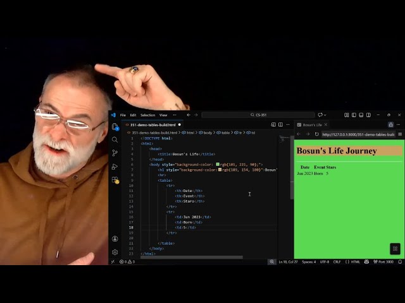The image size is (405, 303).
Task: Open notifications bell in status bar
Action: tap(400, 262)
